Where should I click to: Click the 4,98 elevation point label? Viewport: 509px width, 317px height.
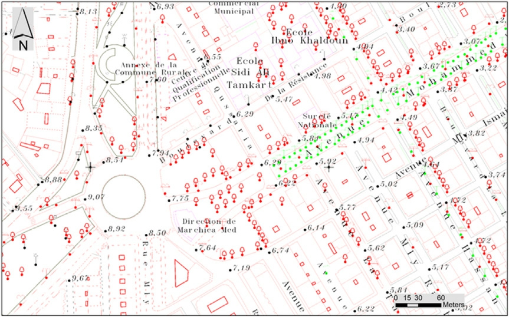[324, 76]
